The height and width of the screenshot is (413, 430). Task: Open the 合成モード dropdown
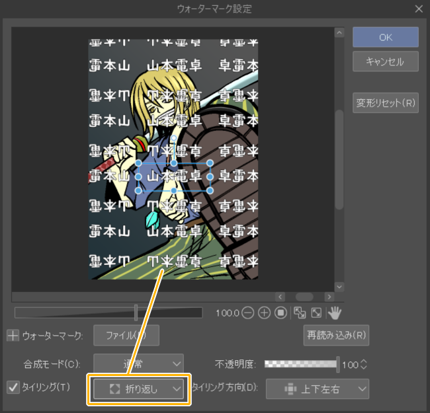click(x=138, y=364)
